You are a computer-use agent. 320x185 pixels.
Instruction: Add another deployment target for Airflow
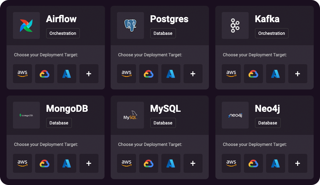click(89, 74)
